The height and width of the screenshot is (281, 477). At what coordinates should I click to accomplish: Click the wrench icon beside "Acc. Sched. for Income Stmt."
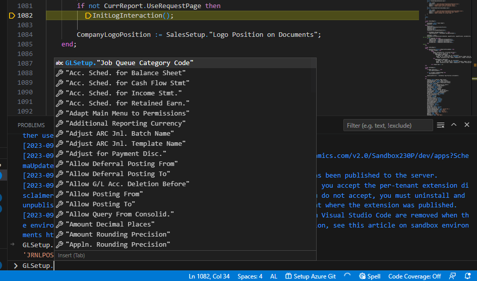pyautogui.click(x=59, y=93)
